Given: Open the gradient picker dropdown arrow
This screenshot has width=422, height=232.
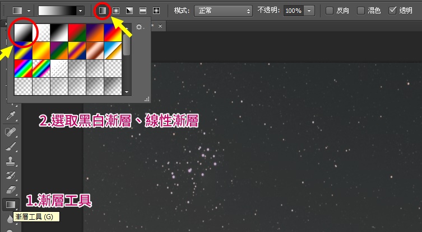Looking at the screenshot, I should point(81,11).
